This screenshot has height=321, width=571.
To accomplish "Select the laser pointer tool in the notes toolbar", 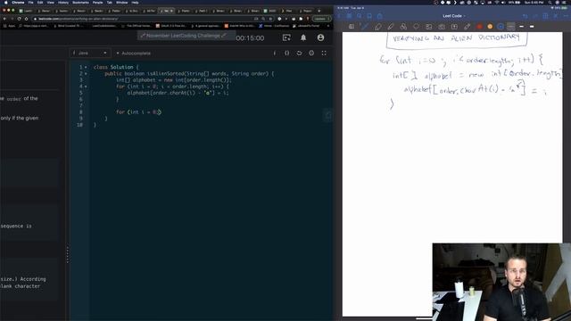I will 468,27.
